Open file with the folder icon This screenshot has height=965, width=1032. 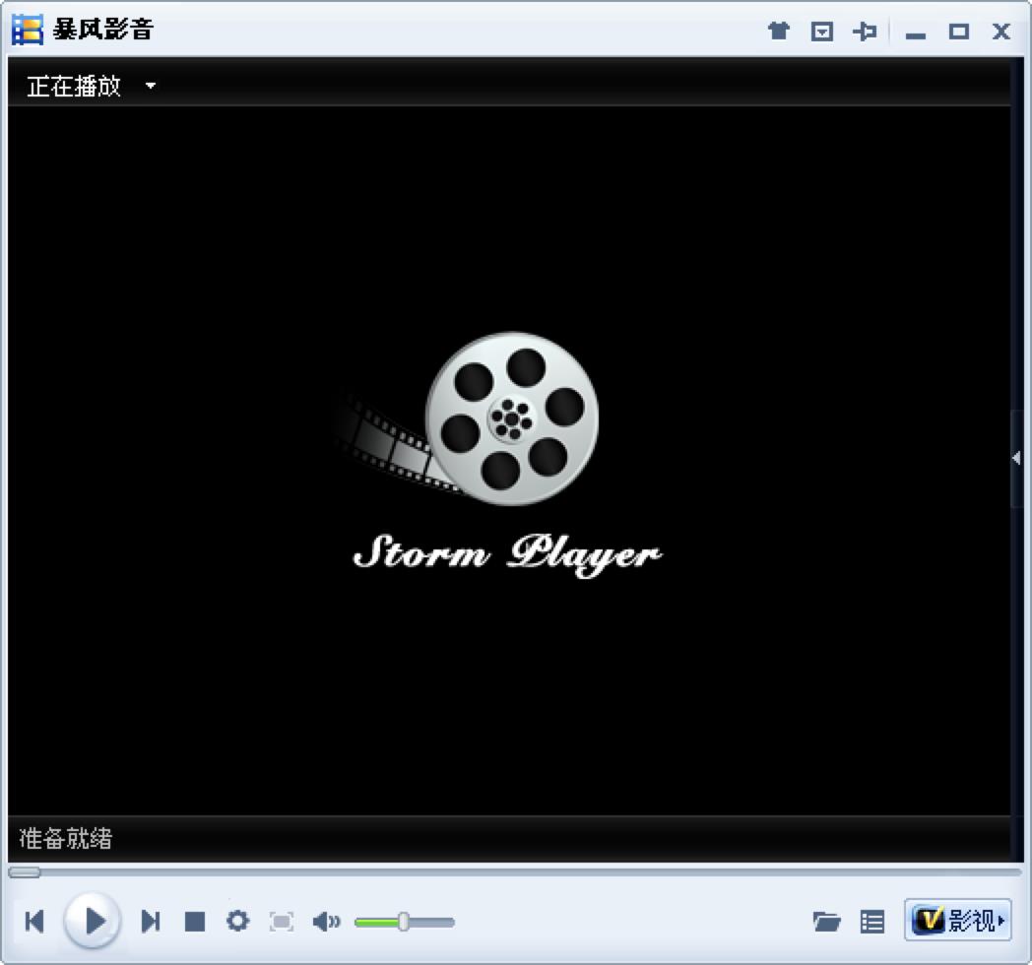click(x=826, y=922)
